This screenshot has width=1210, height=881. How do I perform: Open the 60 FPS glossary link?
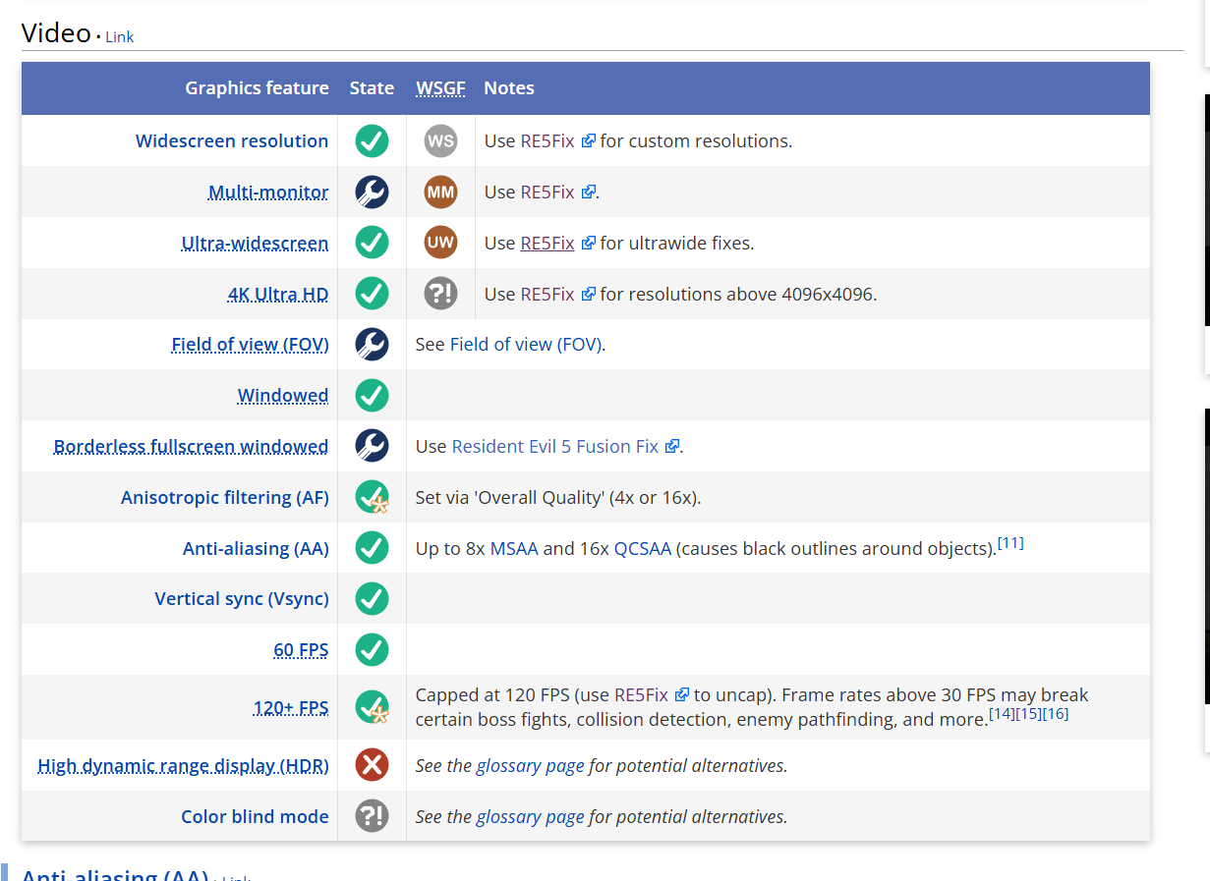pos(301,650)
